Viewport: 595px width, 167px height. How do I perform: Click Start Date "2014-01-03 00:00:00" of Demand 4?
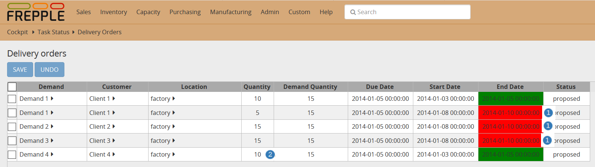point(446,154)
